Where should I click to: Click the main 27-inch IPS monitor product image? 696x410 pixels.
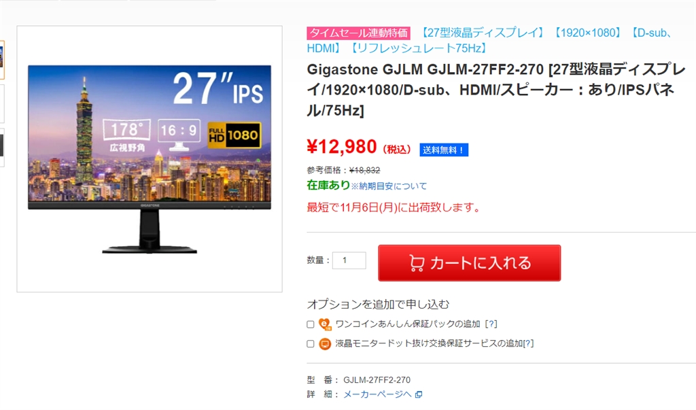click(150, 159)
